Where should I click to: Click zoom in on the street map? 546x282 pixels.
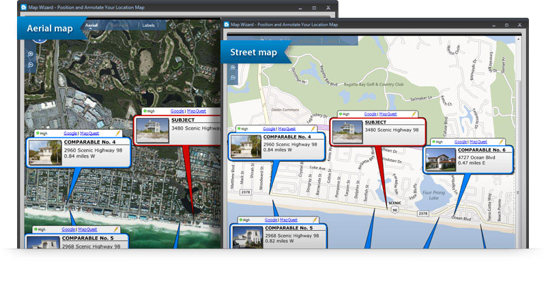pyautogui.click(x=233, y=68)
